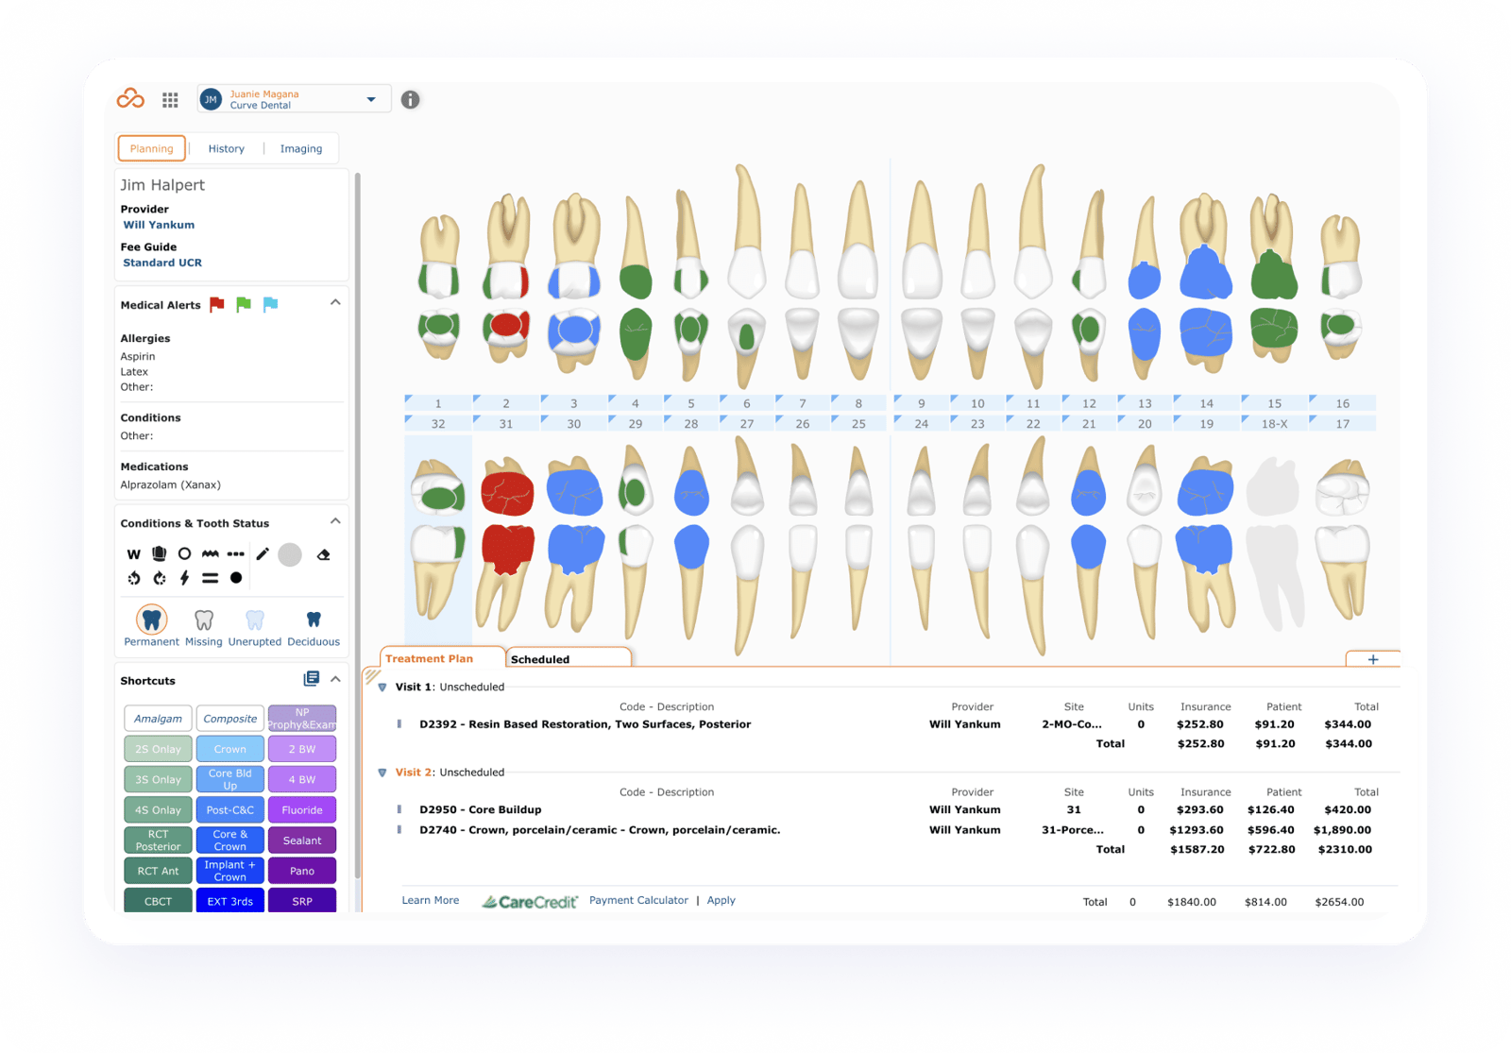Collapse the Visit 1 treatment group
The height and width of the screenshot is (1053, 1511).
(x=382, y=688)
